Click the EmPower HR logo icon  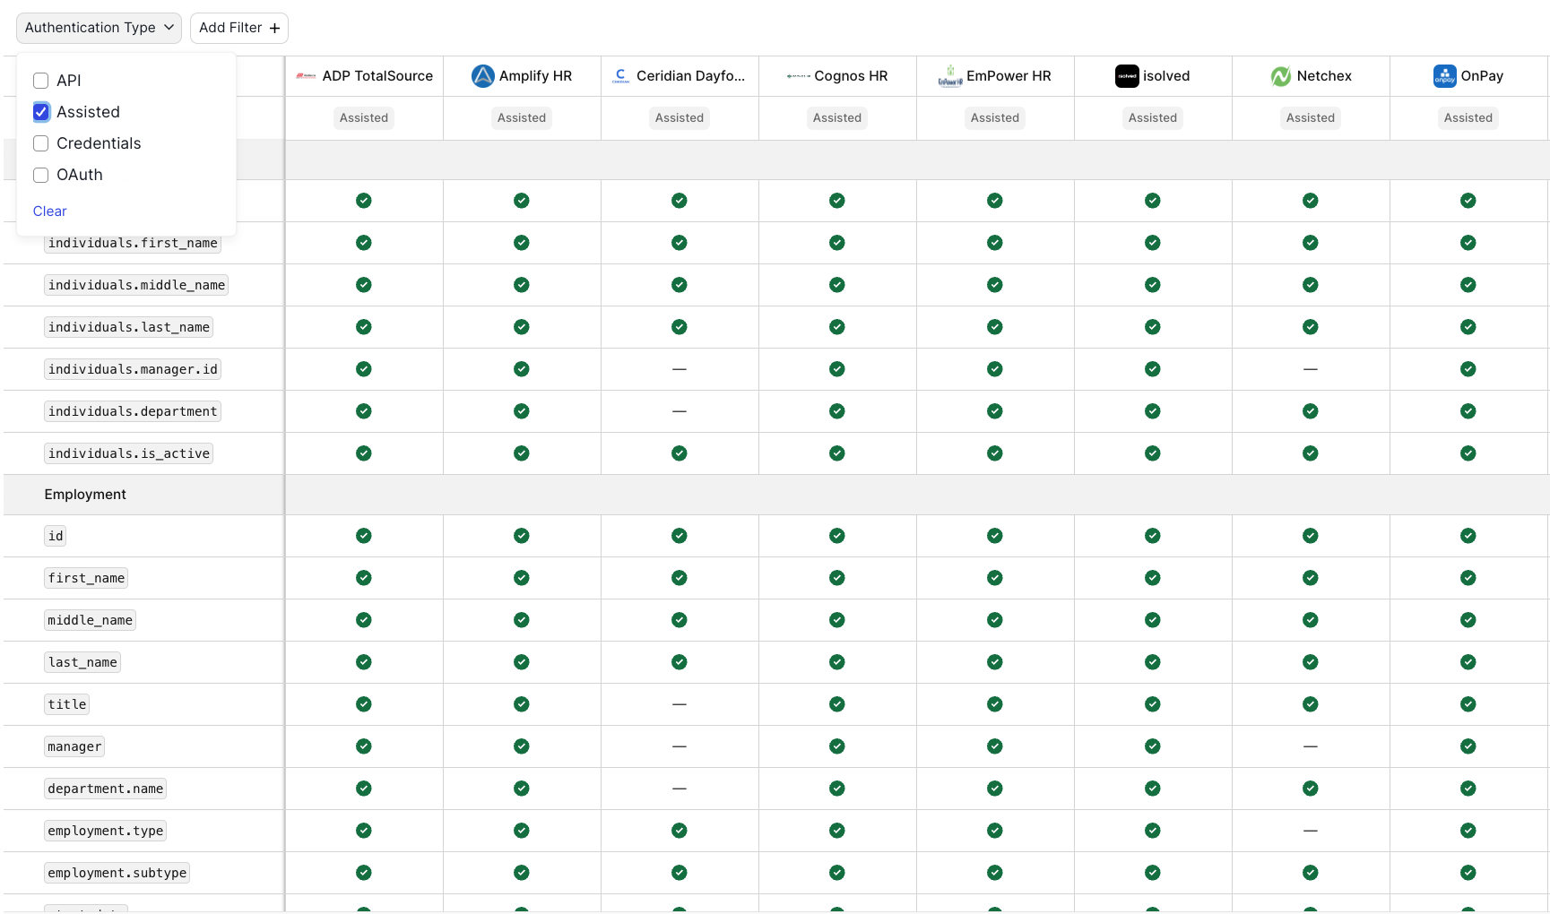point(950,76)
